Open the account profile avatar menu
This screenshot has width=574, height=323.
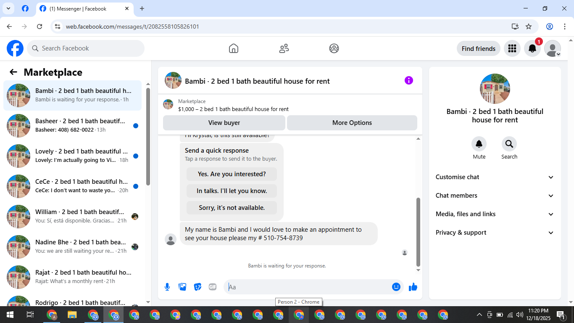tap(553, 48)
